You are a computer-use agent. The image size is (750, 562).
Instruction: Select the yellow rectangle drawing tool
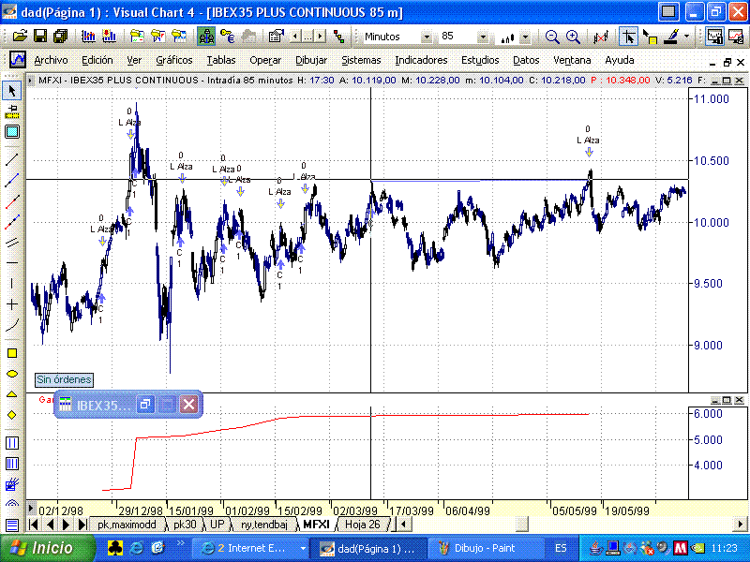[x=12, y=353]
